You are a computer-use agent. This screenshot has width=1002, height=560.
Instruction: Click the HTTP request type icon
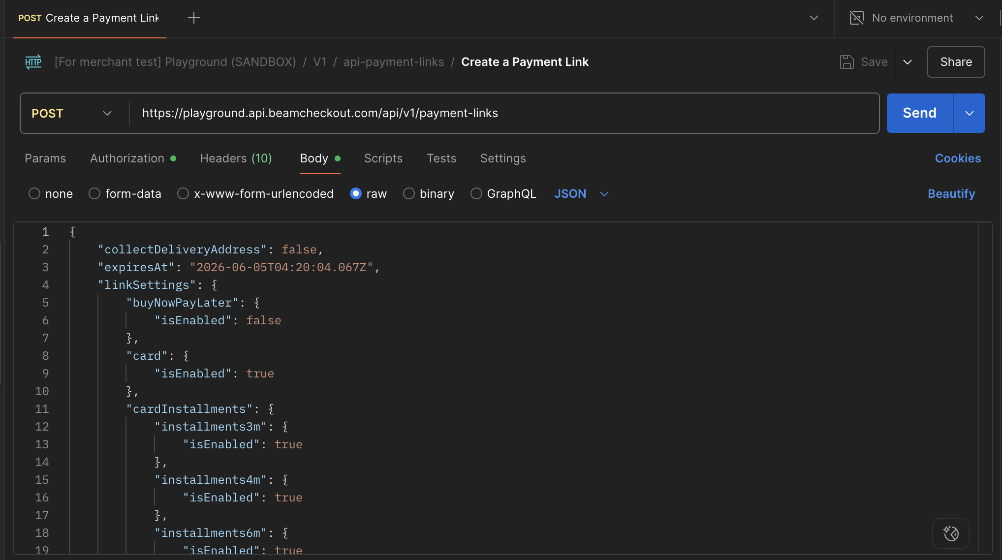pyautogui.click(x=33, y=62)
